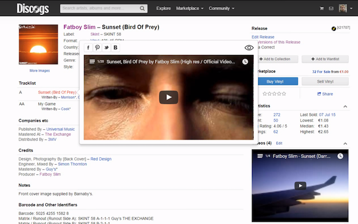Toggle the eye icon in video popup

coord(249,48)
